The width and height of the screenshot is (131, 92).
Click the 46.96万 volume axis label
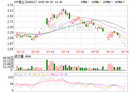tap(8, 58)
